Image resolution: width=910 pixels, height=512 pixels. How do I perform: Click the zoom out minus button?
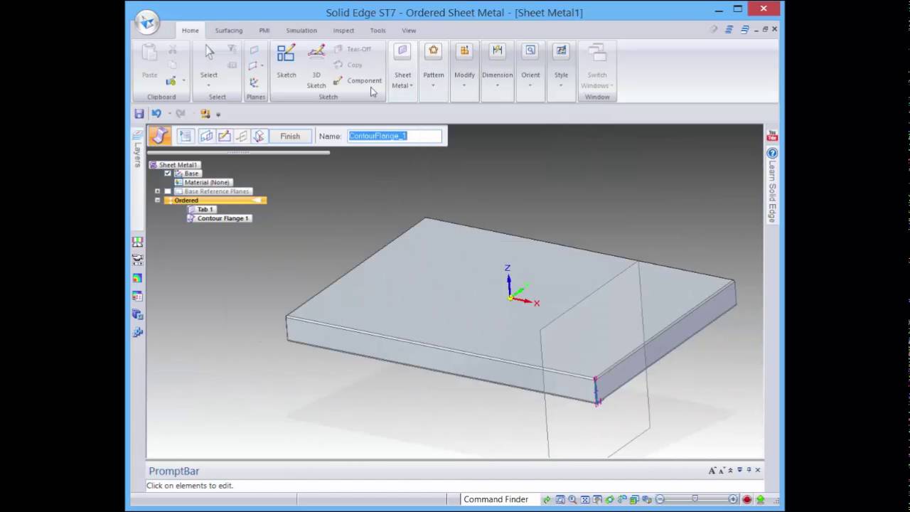coord(660,499)
